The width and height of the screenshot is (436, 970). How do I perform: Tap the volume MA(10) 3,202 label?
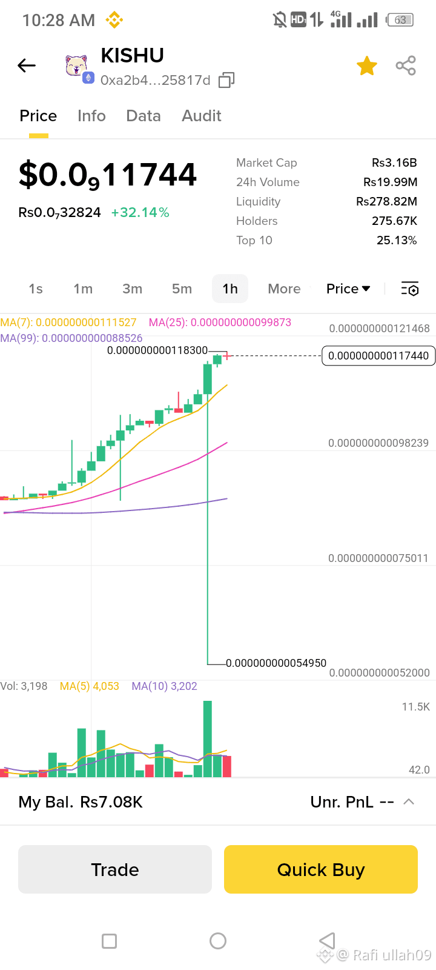click(x=164, y=686)
